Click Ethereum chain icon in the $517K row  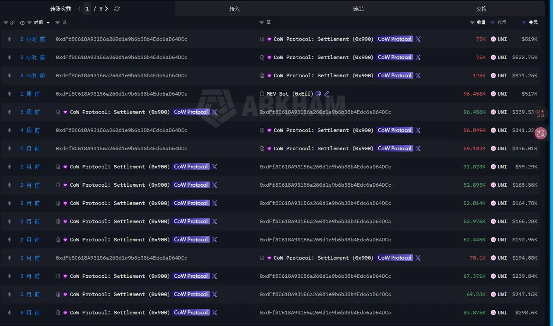pyautogui.click(x=9, y=94)
